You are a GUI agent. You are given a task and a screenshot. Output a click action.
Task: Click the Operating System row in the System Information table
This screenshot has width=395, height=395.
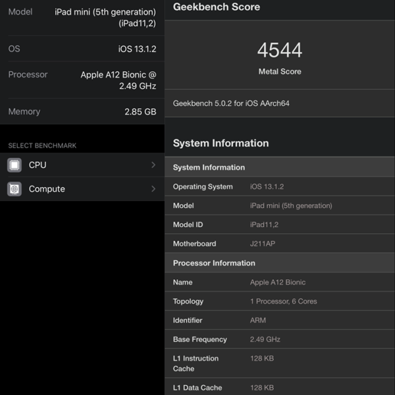tap(280, 186)
